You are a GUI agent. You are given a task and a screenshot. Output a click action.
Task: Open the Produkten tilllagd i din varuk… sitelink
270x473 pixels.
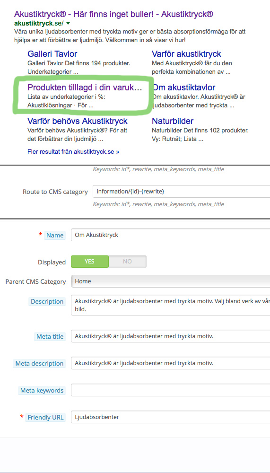click(85, 88)
